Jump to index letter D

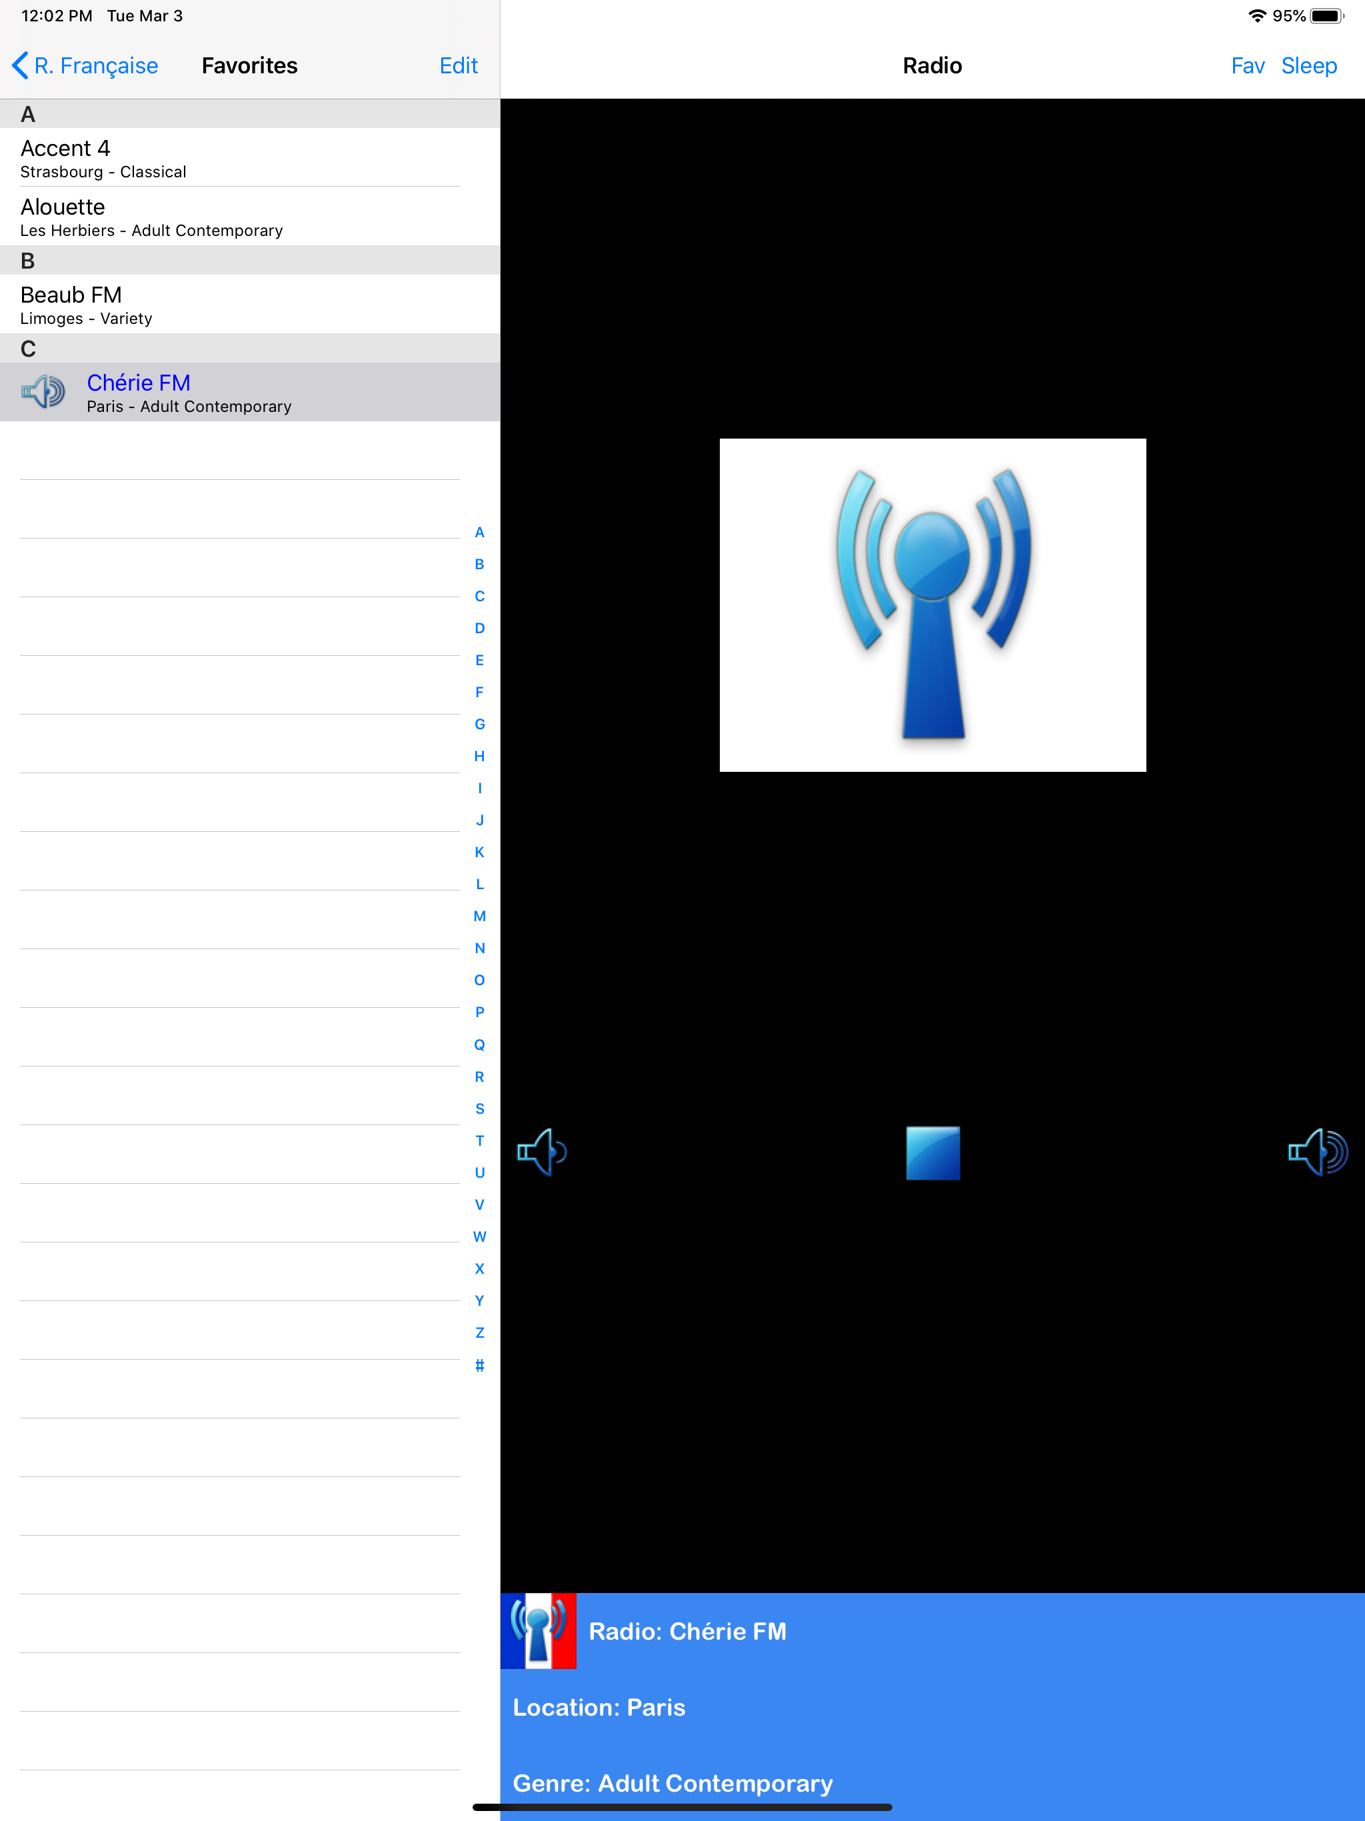point(480,629)
